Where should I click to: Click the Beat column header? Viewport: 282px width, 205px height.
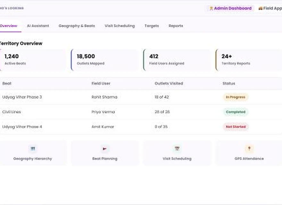pyautogui.click(x=7, y=83)
